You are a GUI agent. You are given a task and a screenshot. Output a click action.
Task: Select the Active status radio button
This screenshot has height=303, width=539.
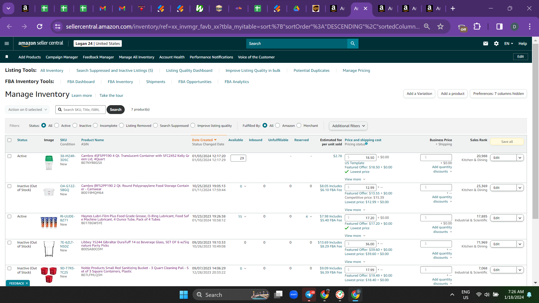pyautogui.click(x=57, y=125)
